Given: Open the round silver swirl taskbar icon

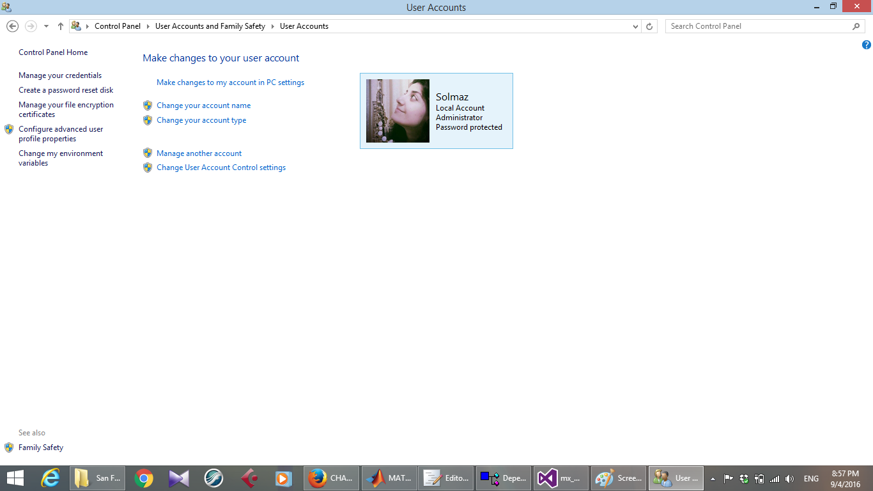Looking at the screenshot, I should [213, 478].
